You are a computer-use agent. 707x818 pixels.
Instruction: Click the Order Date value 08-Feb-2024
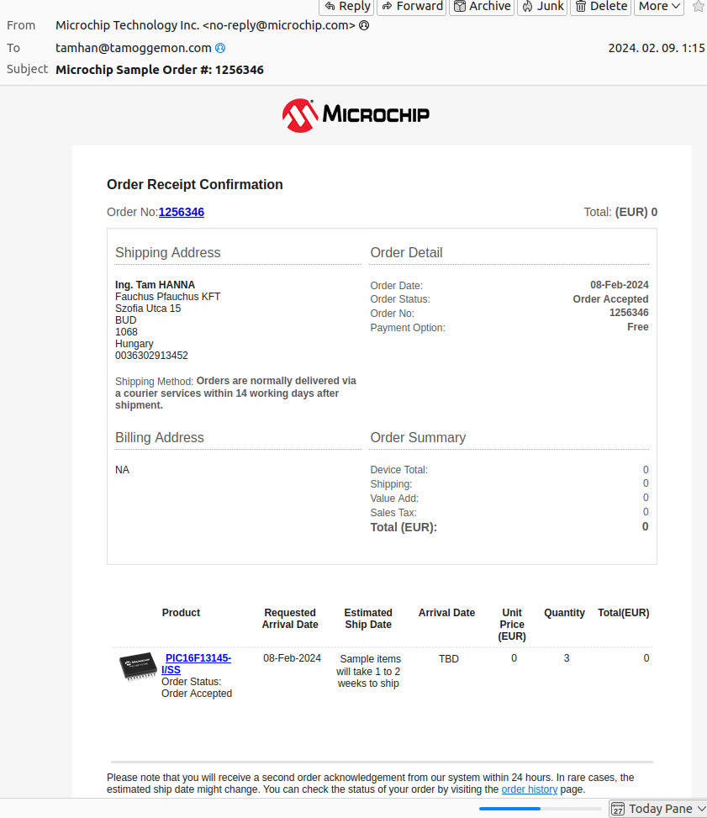(x=620, y=285)
